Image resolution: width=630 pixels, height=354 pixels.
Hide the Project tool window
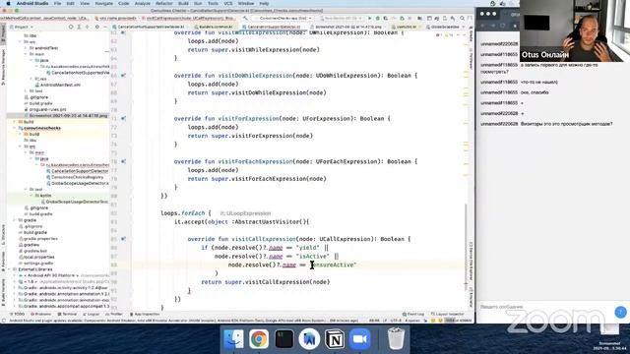(x=105, y=27)
